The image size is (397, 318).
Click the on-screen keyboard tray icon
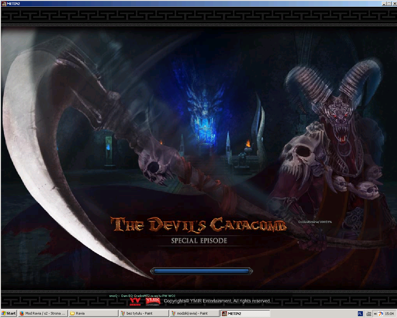point(369,314)
